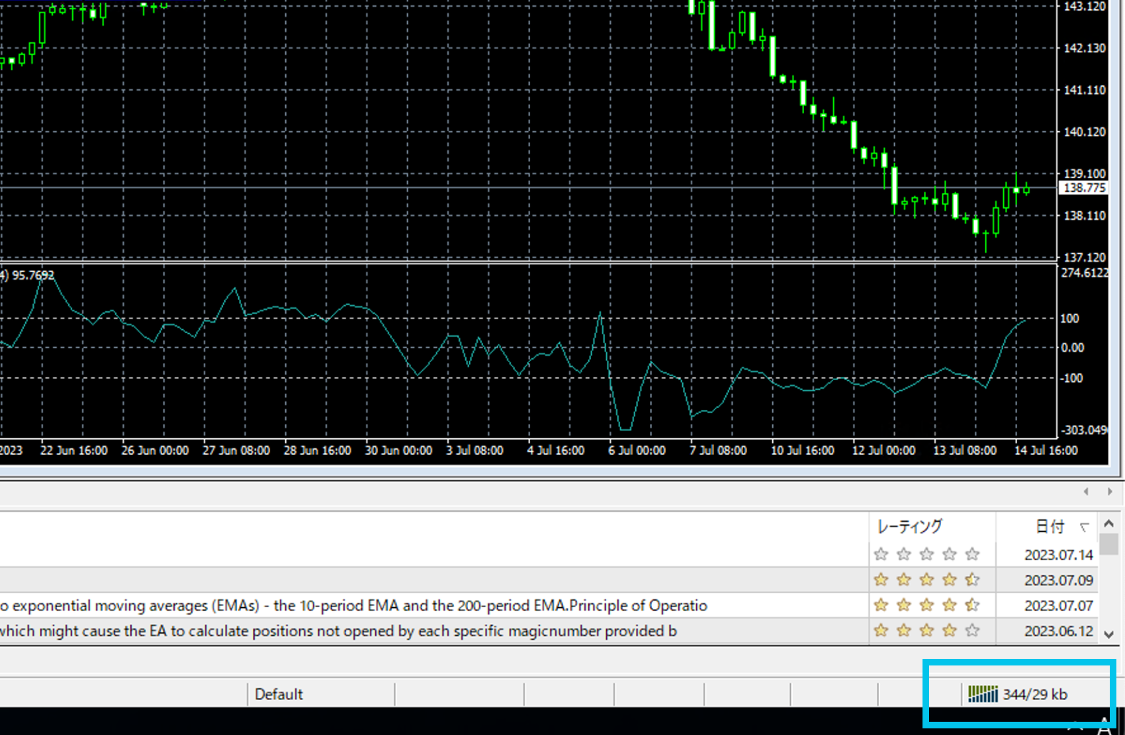Click the 344/29 kb traffic readout
The height and width of the screenshot is (735, 1125).
click(x=1035, y=694)
